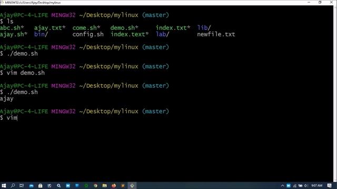Show hidden system tray icons
337x189 pixels.
click(282, 185)
